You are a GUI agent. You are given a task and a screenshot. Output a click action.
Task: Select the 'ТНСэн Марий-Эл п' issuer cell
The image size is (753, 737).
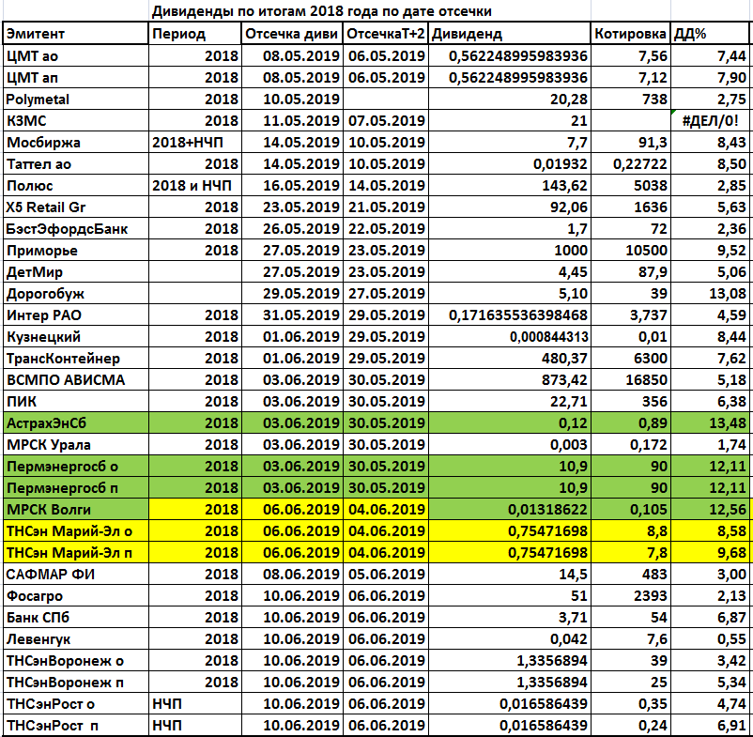coord(76,553)
